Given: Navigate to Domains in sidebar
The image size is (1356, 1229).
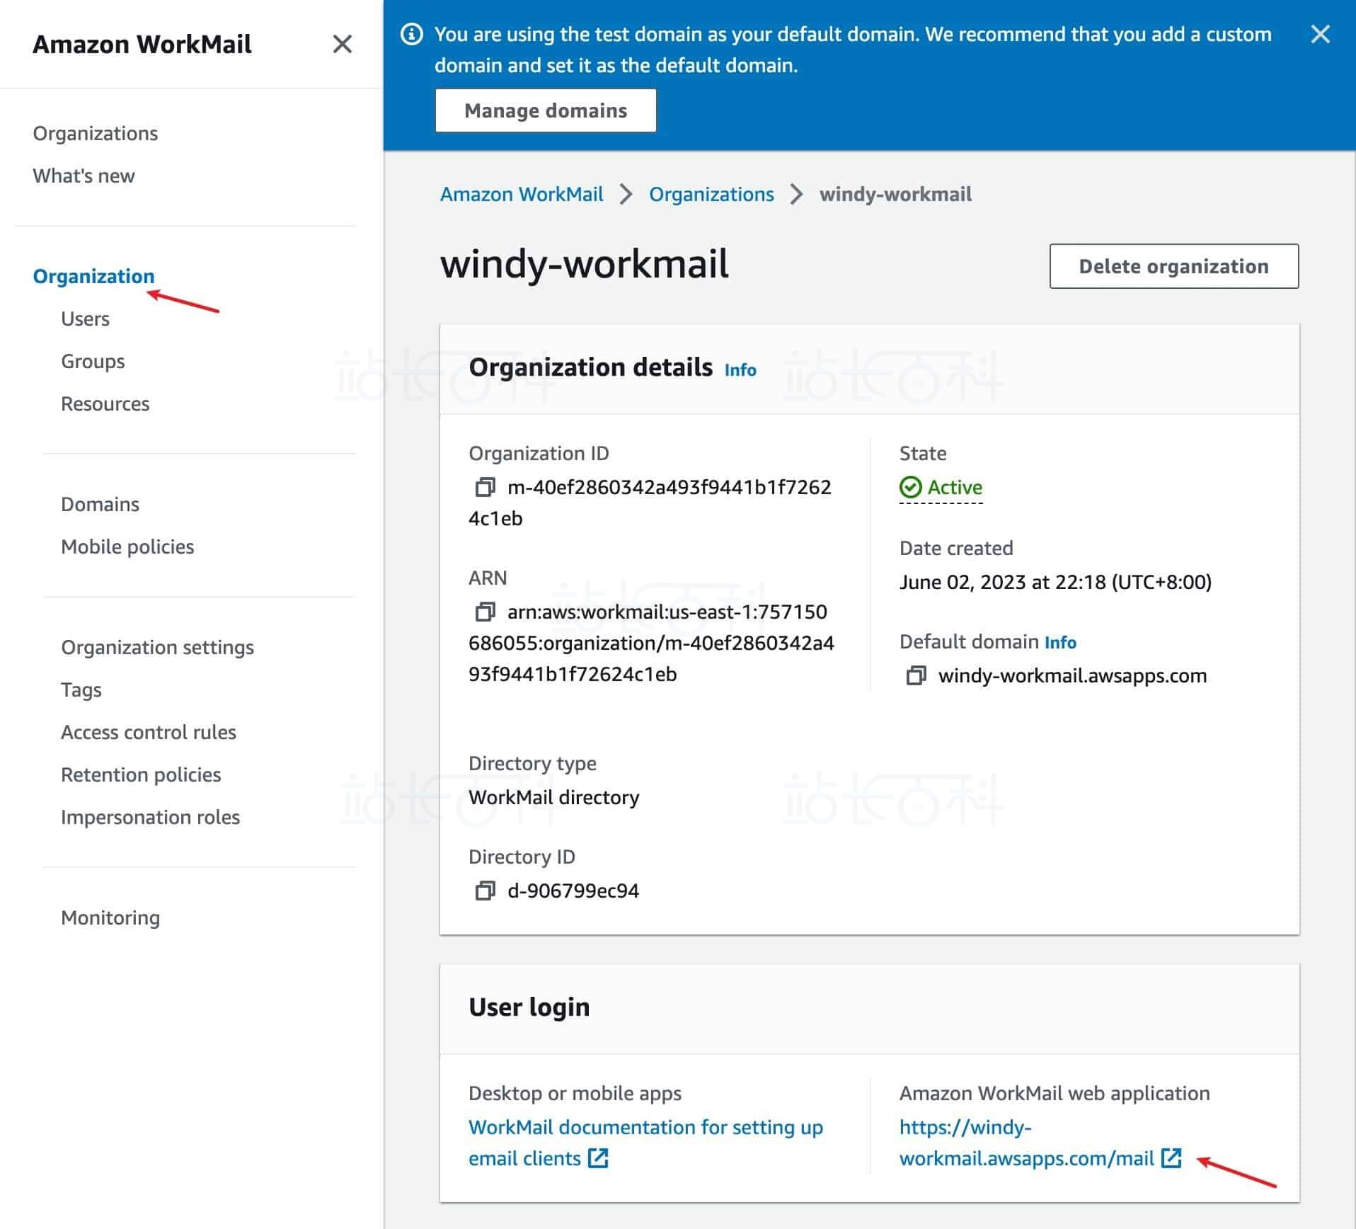Looking at the screenshot, I should tap(100, 504).
